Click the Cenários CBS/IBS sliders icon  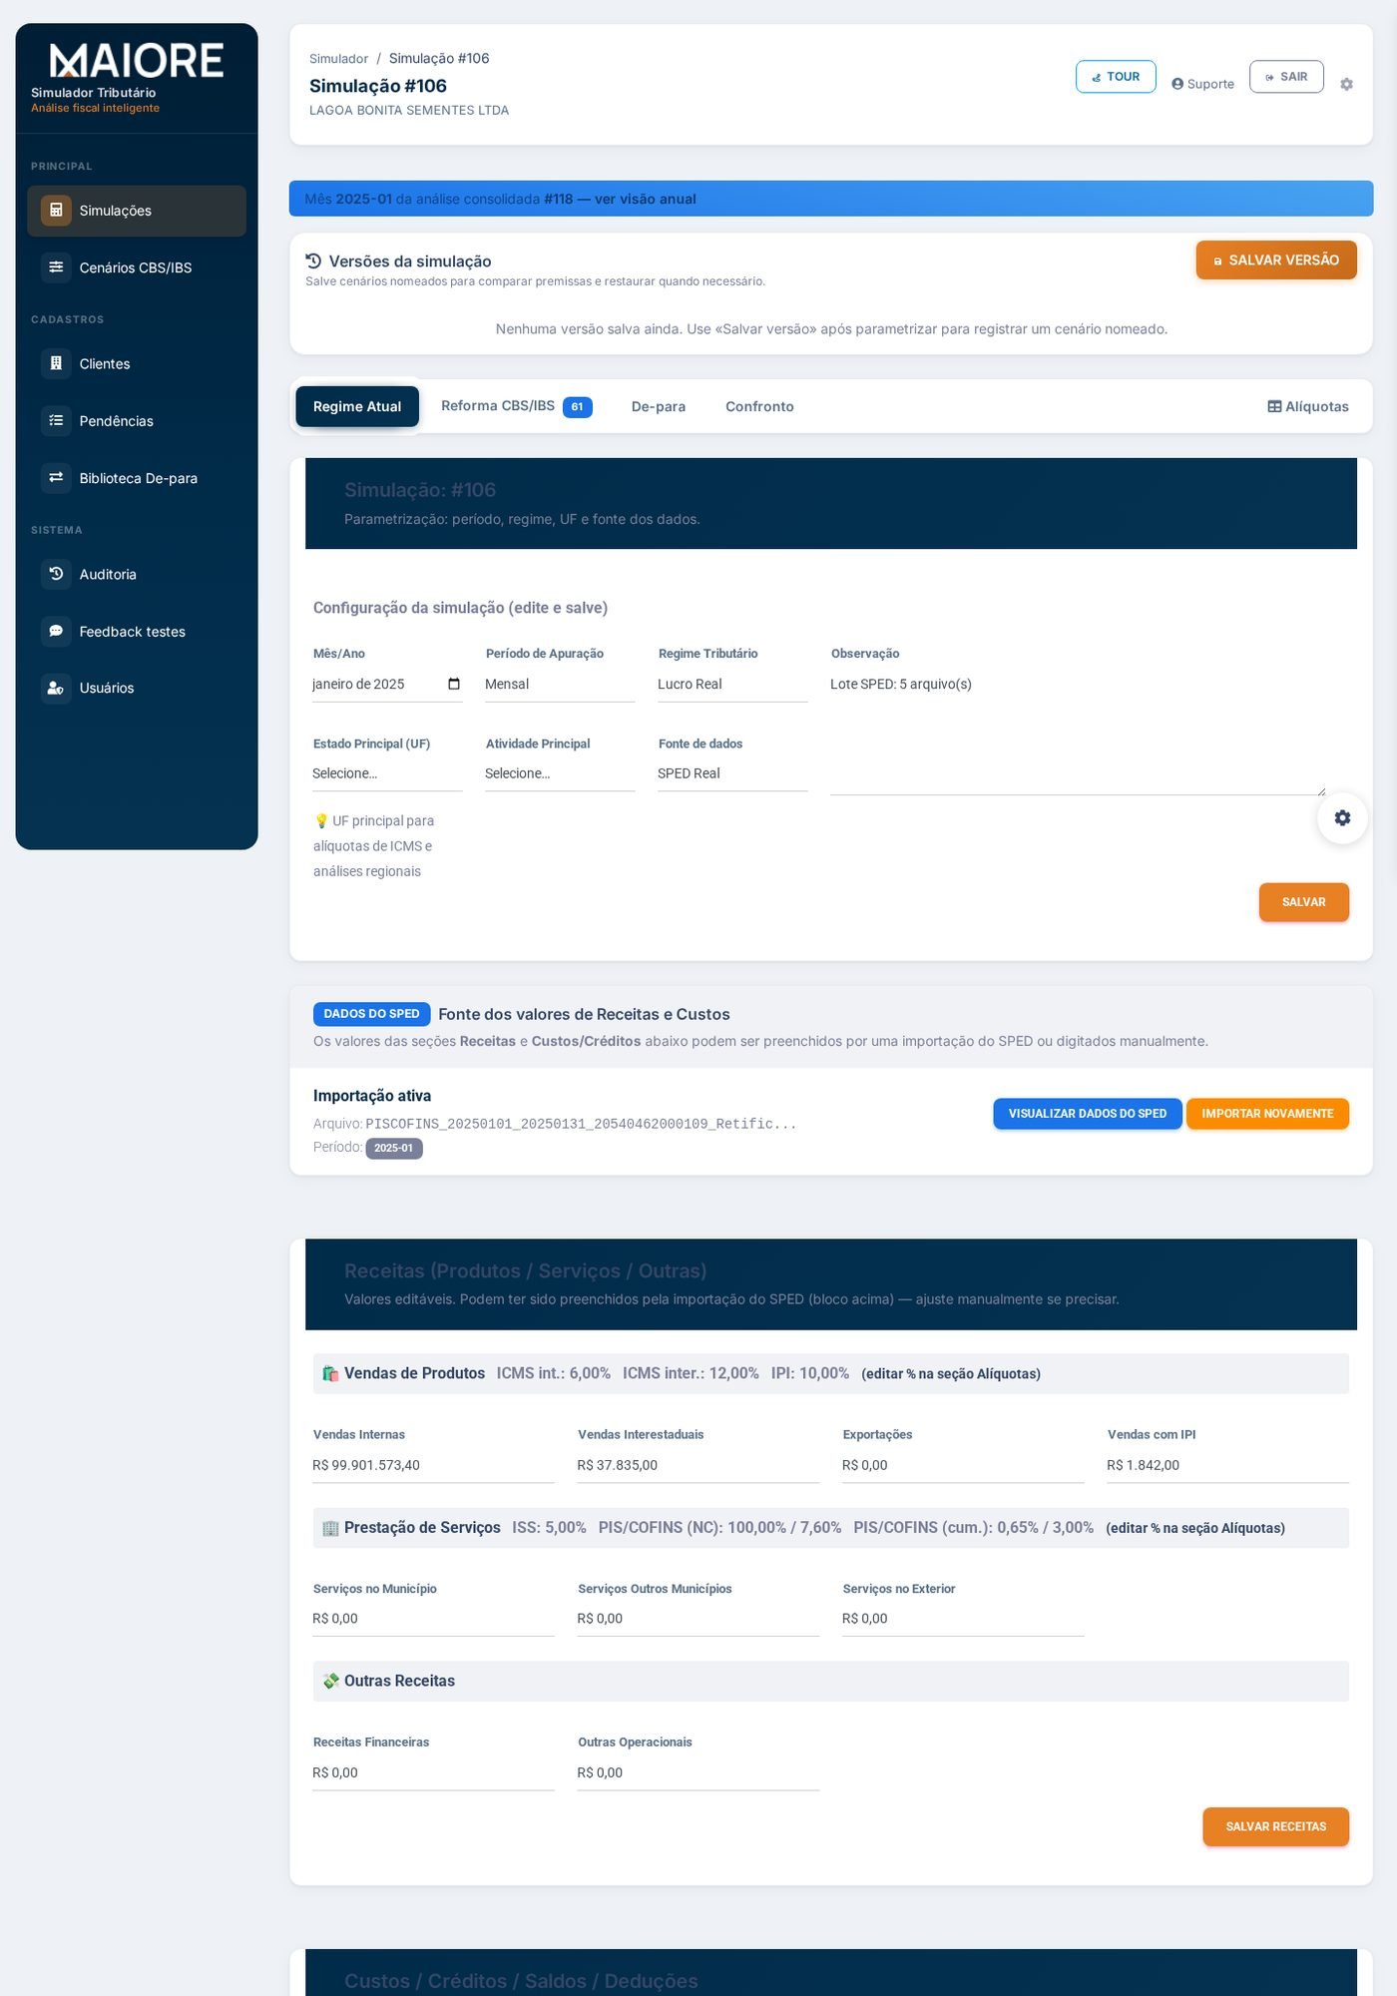56,267
